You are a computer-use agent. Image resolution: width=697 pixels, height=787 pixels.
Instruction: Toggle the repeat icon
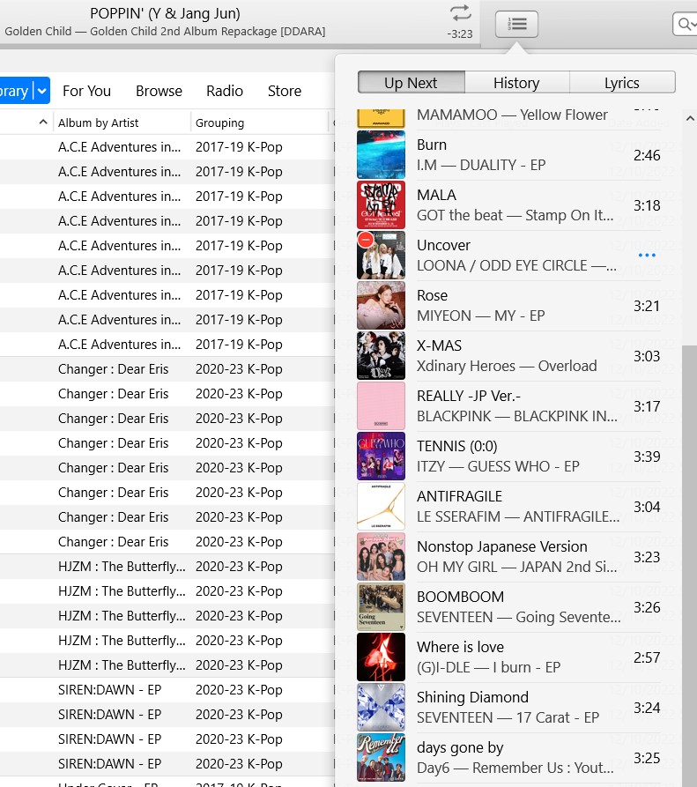pyautogui.click(x=461, y=13)
